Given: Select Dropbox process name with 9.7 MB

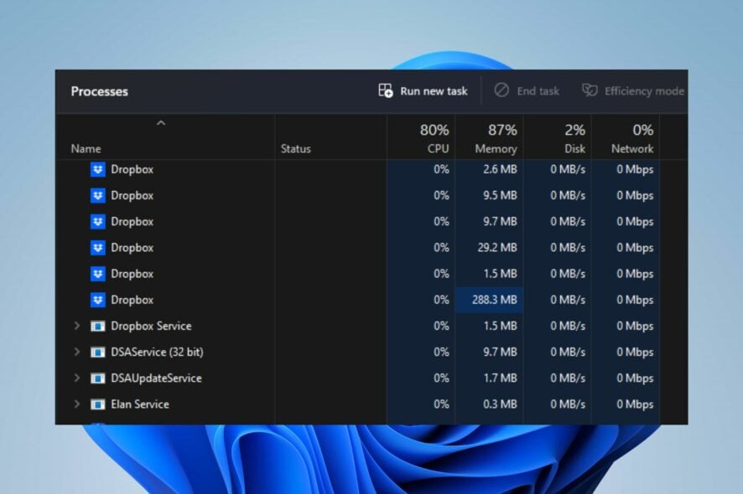Looking at the screenshot, I should click(132, 221).
